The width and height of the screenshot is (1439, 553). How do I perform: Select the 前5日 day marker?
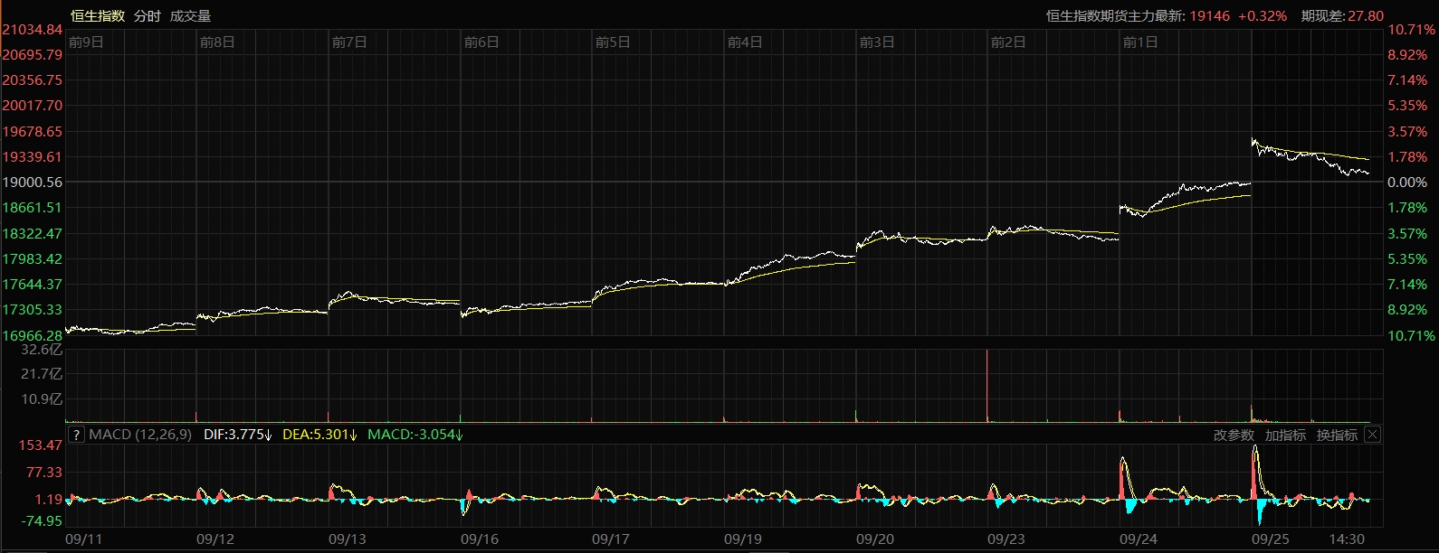[x=613, y=42]
